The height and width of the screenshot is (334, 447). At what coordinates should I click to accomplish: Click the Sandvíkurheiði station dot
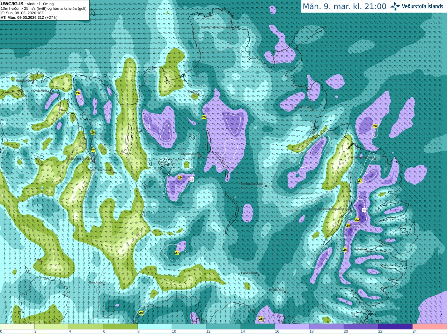click(x=313, y=110)
